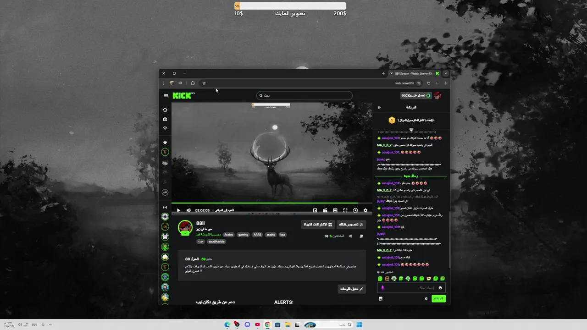Open Discord from the taskbar

tap(248, 324)
